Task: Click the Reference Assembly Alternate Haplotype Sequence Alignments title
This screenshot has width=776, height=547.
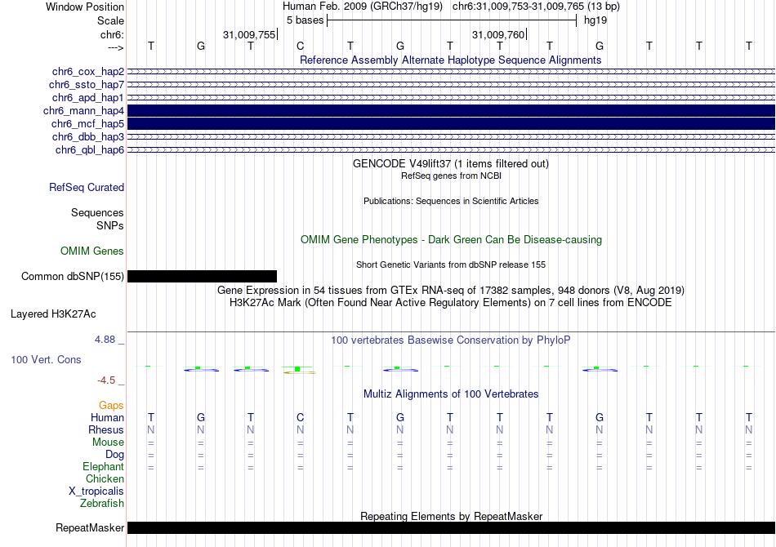Action: point(451,60)
